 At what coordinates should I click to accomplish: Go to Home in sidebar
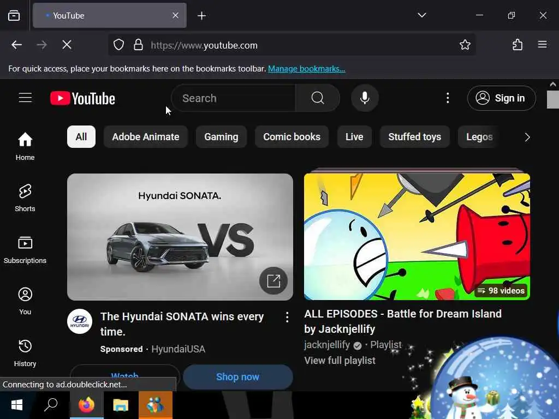tap(25, 146)
